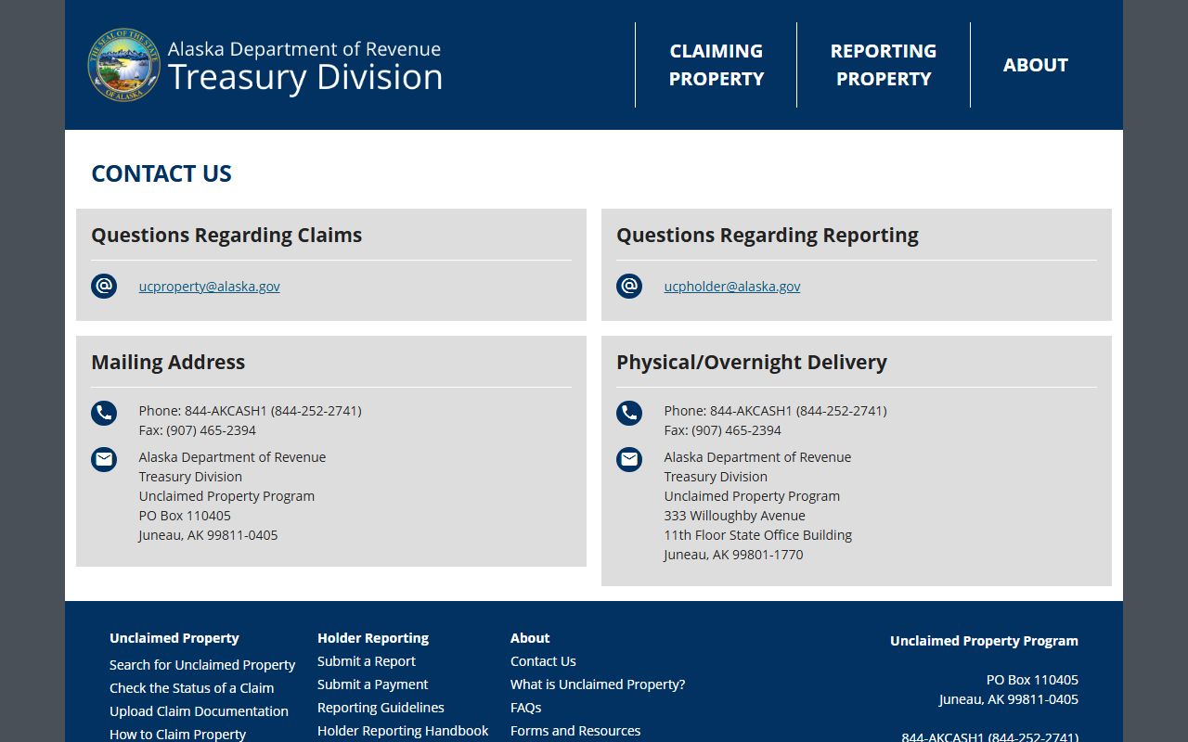Click the phone icon in Physical/Overnight Delivery card
This screenshot has height=742, width=1188.
[x=629, y=413]
